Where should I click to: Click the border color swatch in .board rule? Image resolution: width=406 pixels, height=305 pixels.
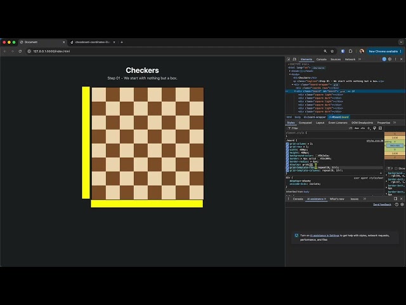point(318,159)
